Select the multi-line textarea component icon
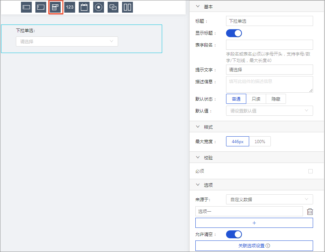Viewport: 325px width, 252px height. click(x=40, y=7)
